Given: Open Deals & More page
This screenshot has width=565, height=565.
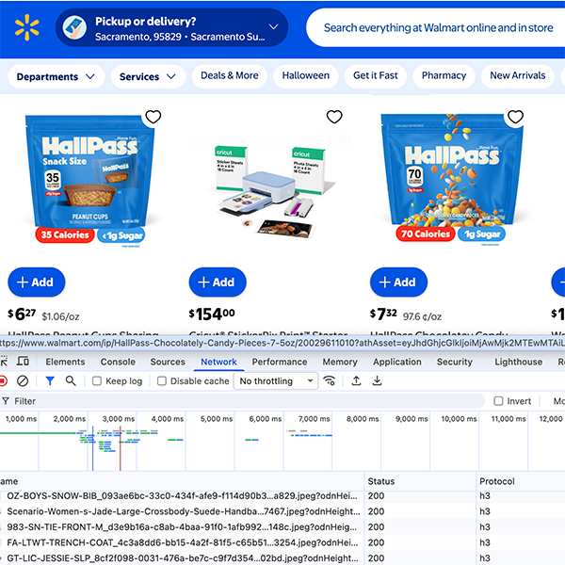Looking at the screenshot, I should coord(230,75).
